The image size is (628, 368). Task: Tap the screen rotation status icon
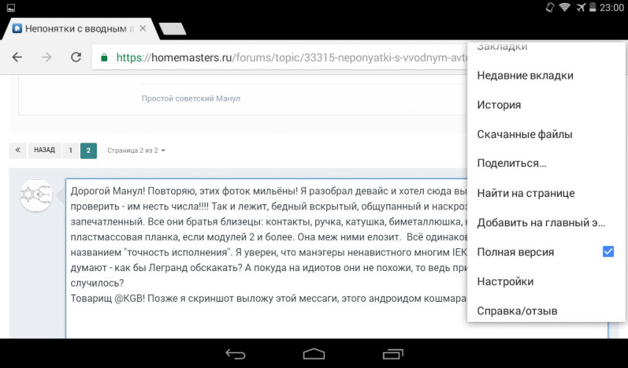pyautogui.click(x=550, y=7)
